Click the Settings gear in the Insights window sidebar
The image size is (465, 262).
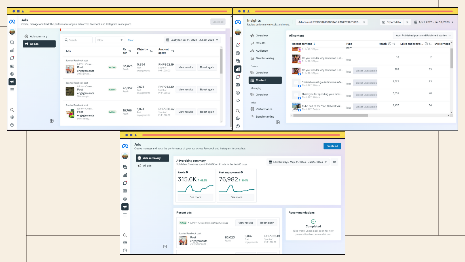(238, 118)
